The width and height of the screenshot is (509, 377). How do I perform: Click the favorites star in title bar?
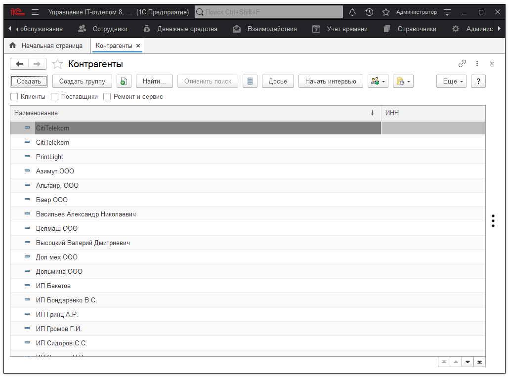pyautogui.click(x=386, y=12)
